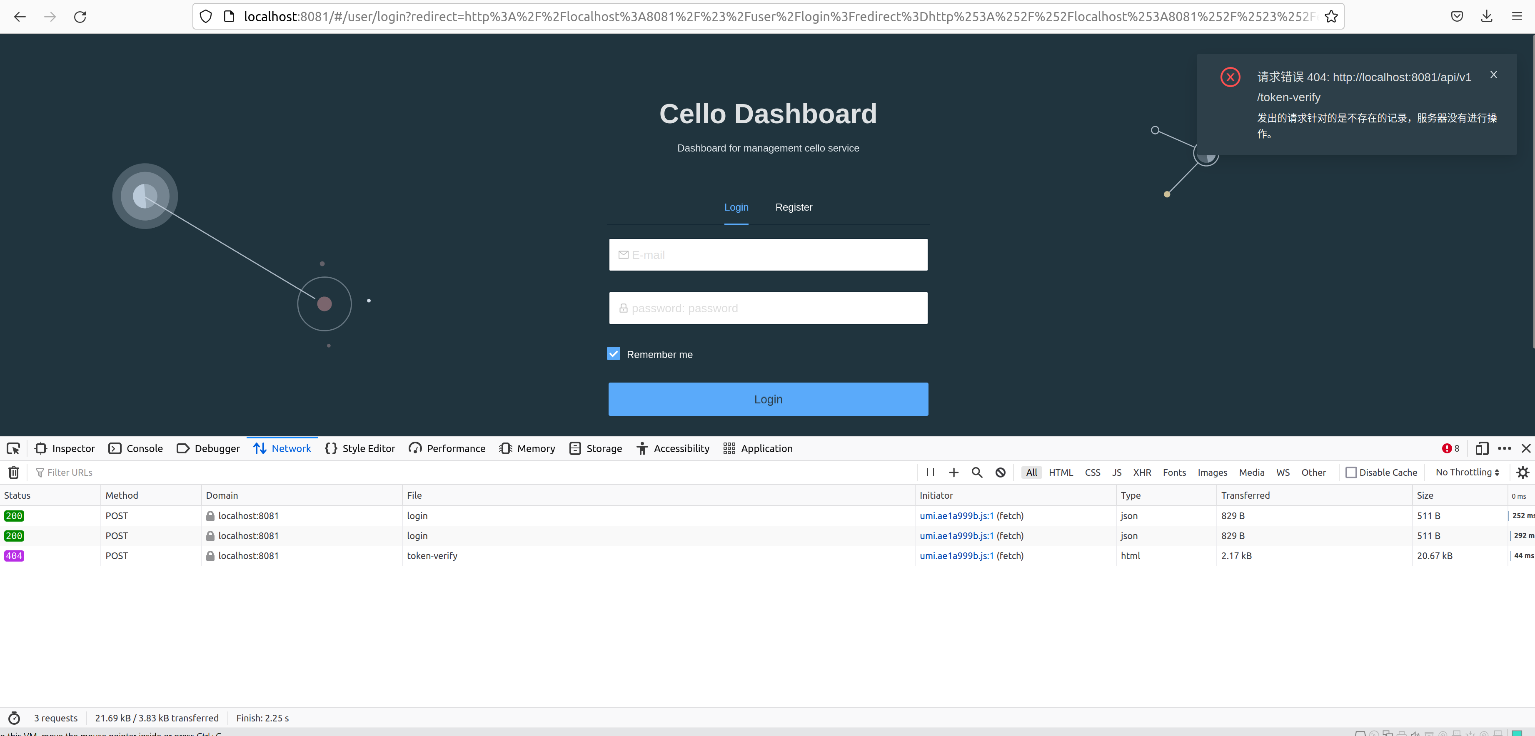Open the browser downloads panel
The height and width of the screenshot is (736, 1535).
tap(1487, 16)
